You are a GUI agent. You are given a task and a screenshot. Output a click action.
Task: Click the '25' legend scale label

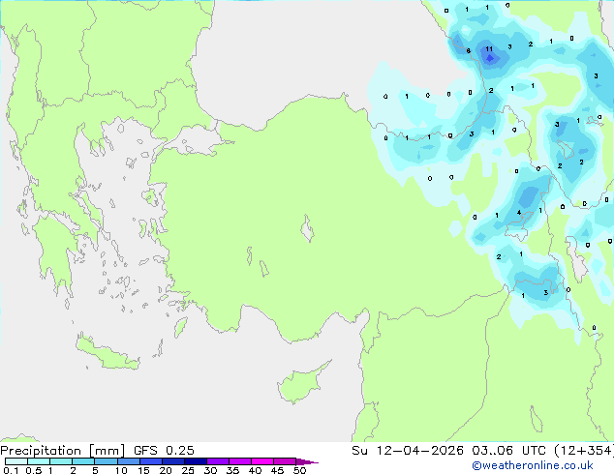click(x=188, y=470)
